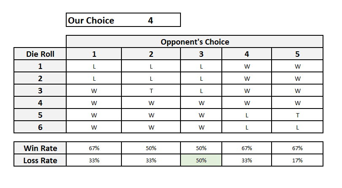Select the Die Roll 6 row header
The height and width of the screenshot is (188, 342).
pos(40,127)
